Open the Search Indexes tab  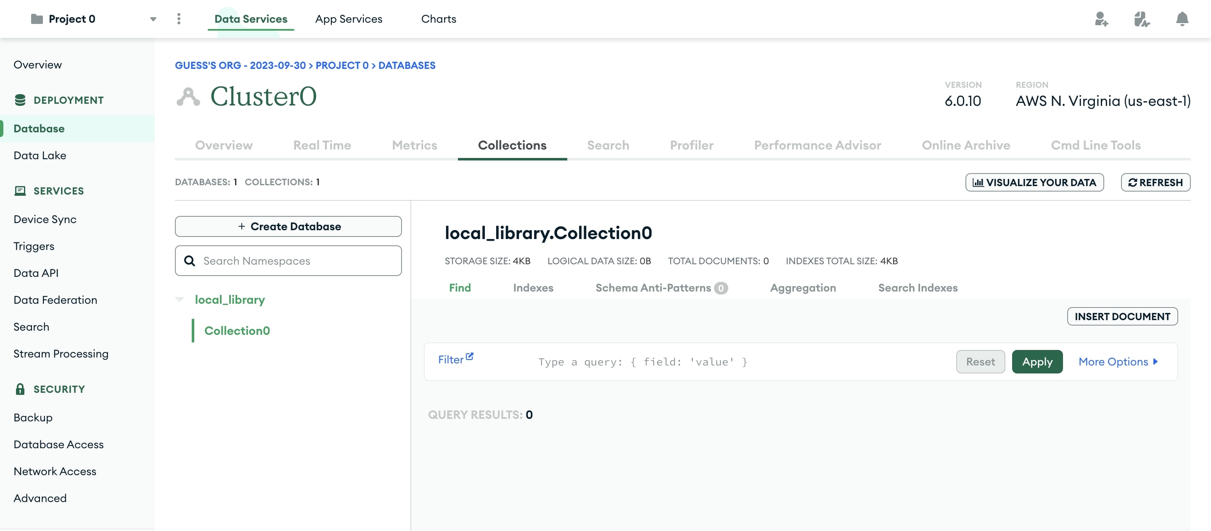(918, 287)
